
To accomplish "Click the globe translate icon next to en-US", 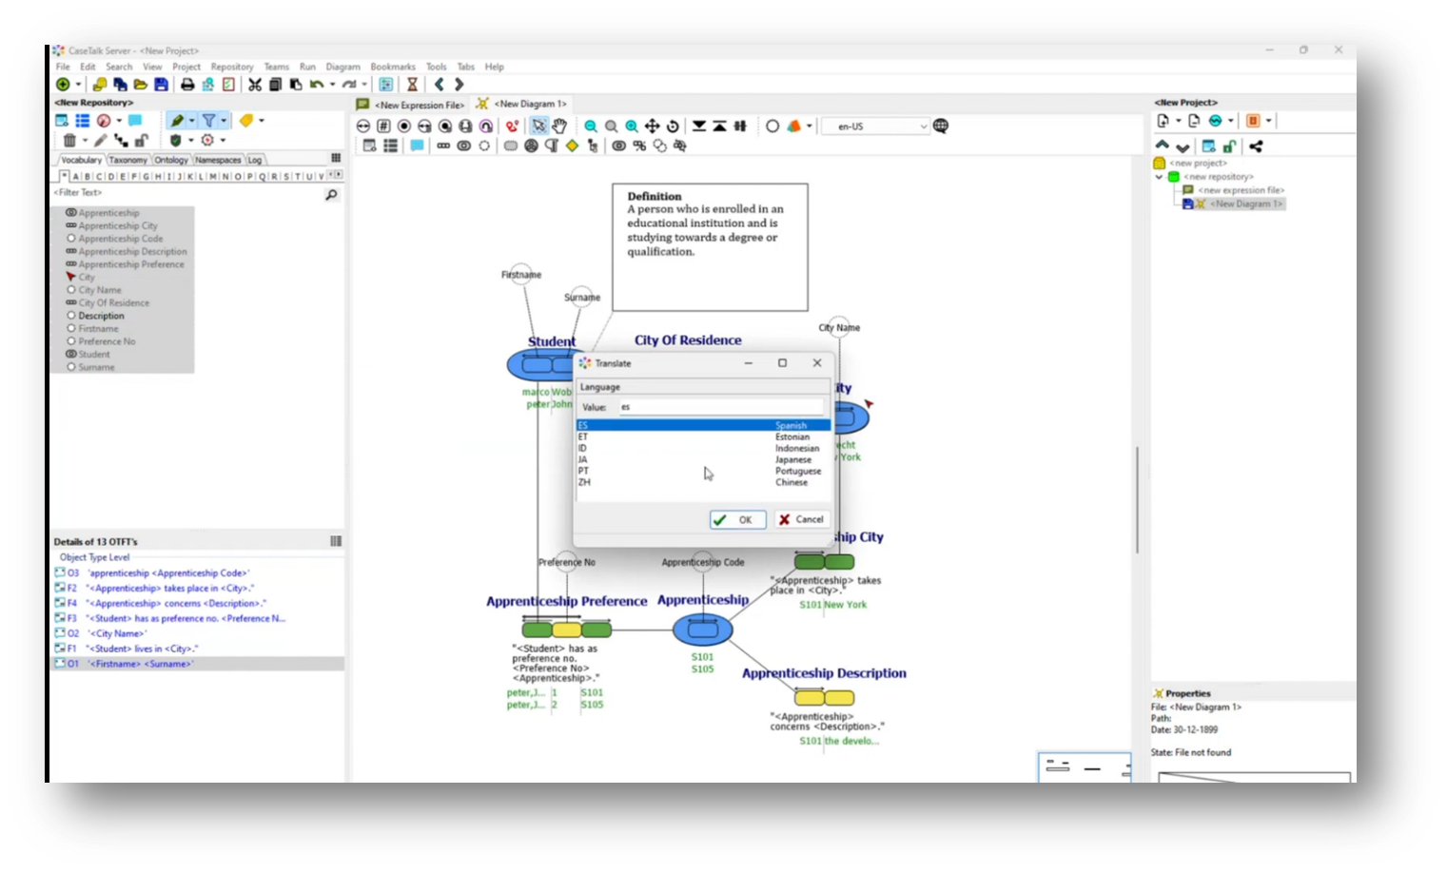I will [941, 126].
